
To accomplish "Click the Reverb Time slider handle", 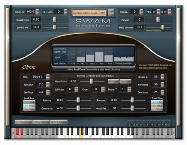I will click(x=55, y=19).
